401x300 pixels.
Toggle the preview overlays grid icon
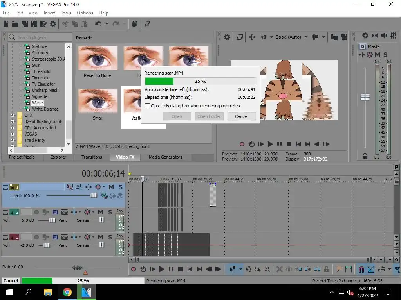point(315,37)
